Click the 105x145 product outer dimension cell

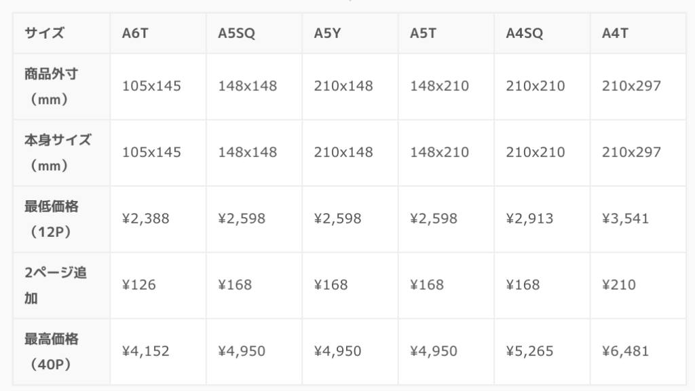click(x=158, y=86)
